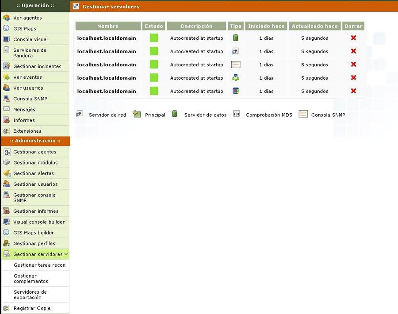
Task: Collapse the Gestionar servidores submenu arrow
Action: pyautogui.click(x=66, y=254)
